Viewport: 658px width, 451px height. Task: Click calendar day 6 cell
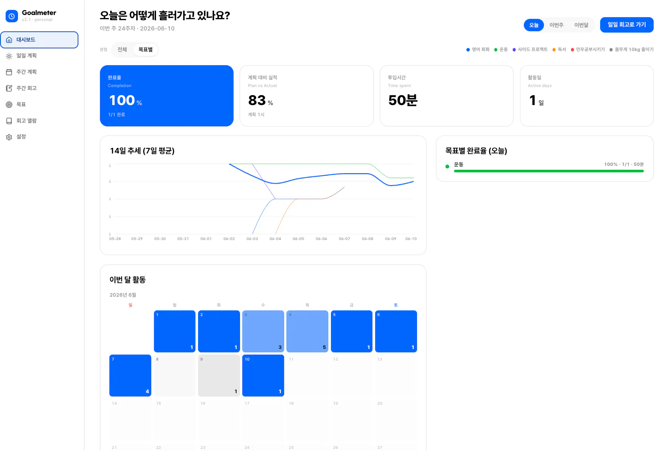coord(396,331)
